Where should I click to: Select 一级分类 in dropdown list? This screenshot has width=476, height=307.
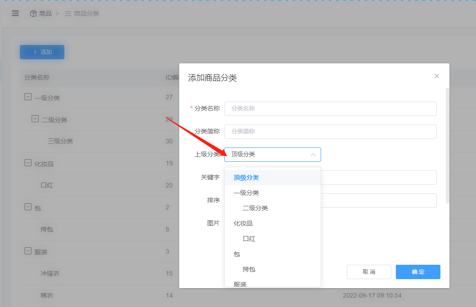[272, 193]
